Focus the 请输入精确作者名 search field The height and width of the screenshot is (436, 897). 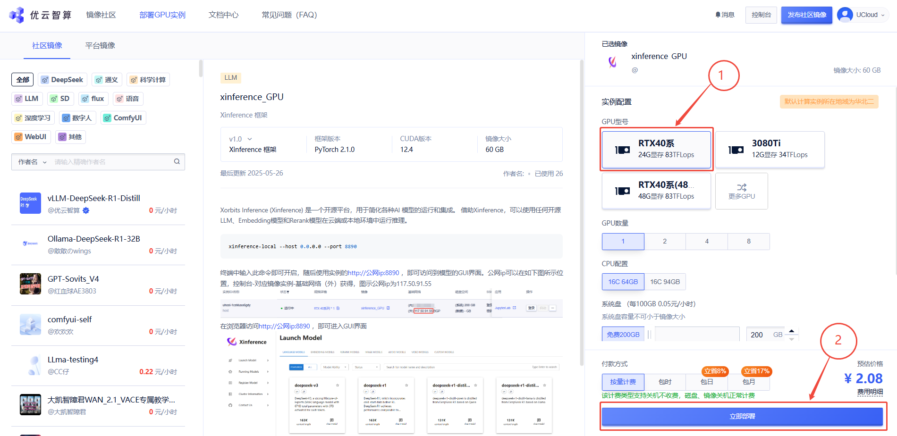pyautogui.click(x=111, y=162)
